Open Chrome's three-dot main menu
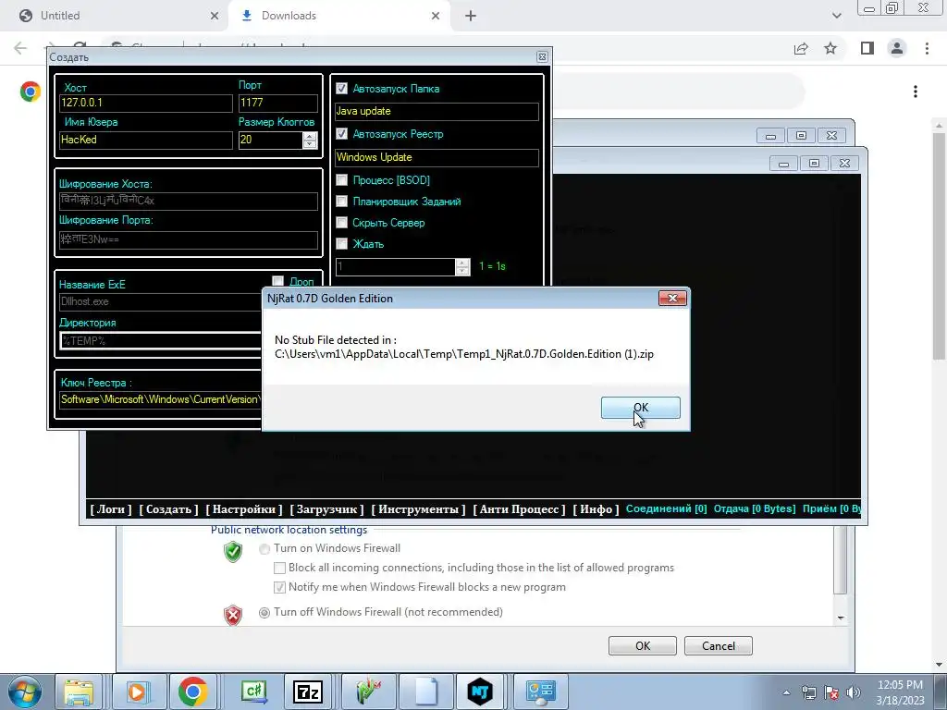 tap(927, 48)
